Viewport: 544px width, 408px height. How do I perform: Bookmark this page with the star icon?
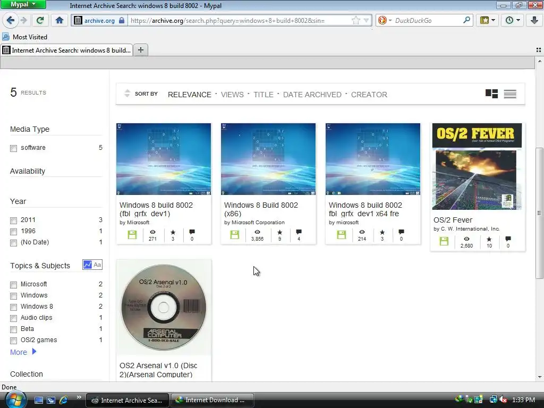coord(355,21)
